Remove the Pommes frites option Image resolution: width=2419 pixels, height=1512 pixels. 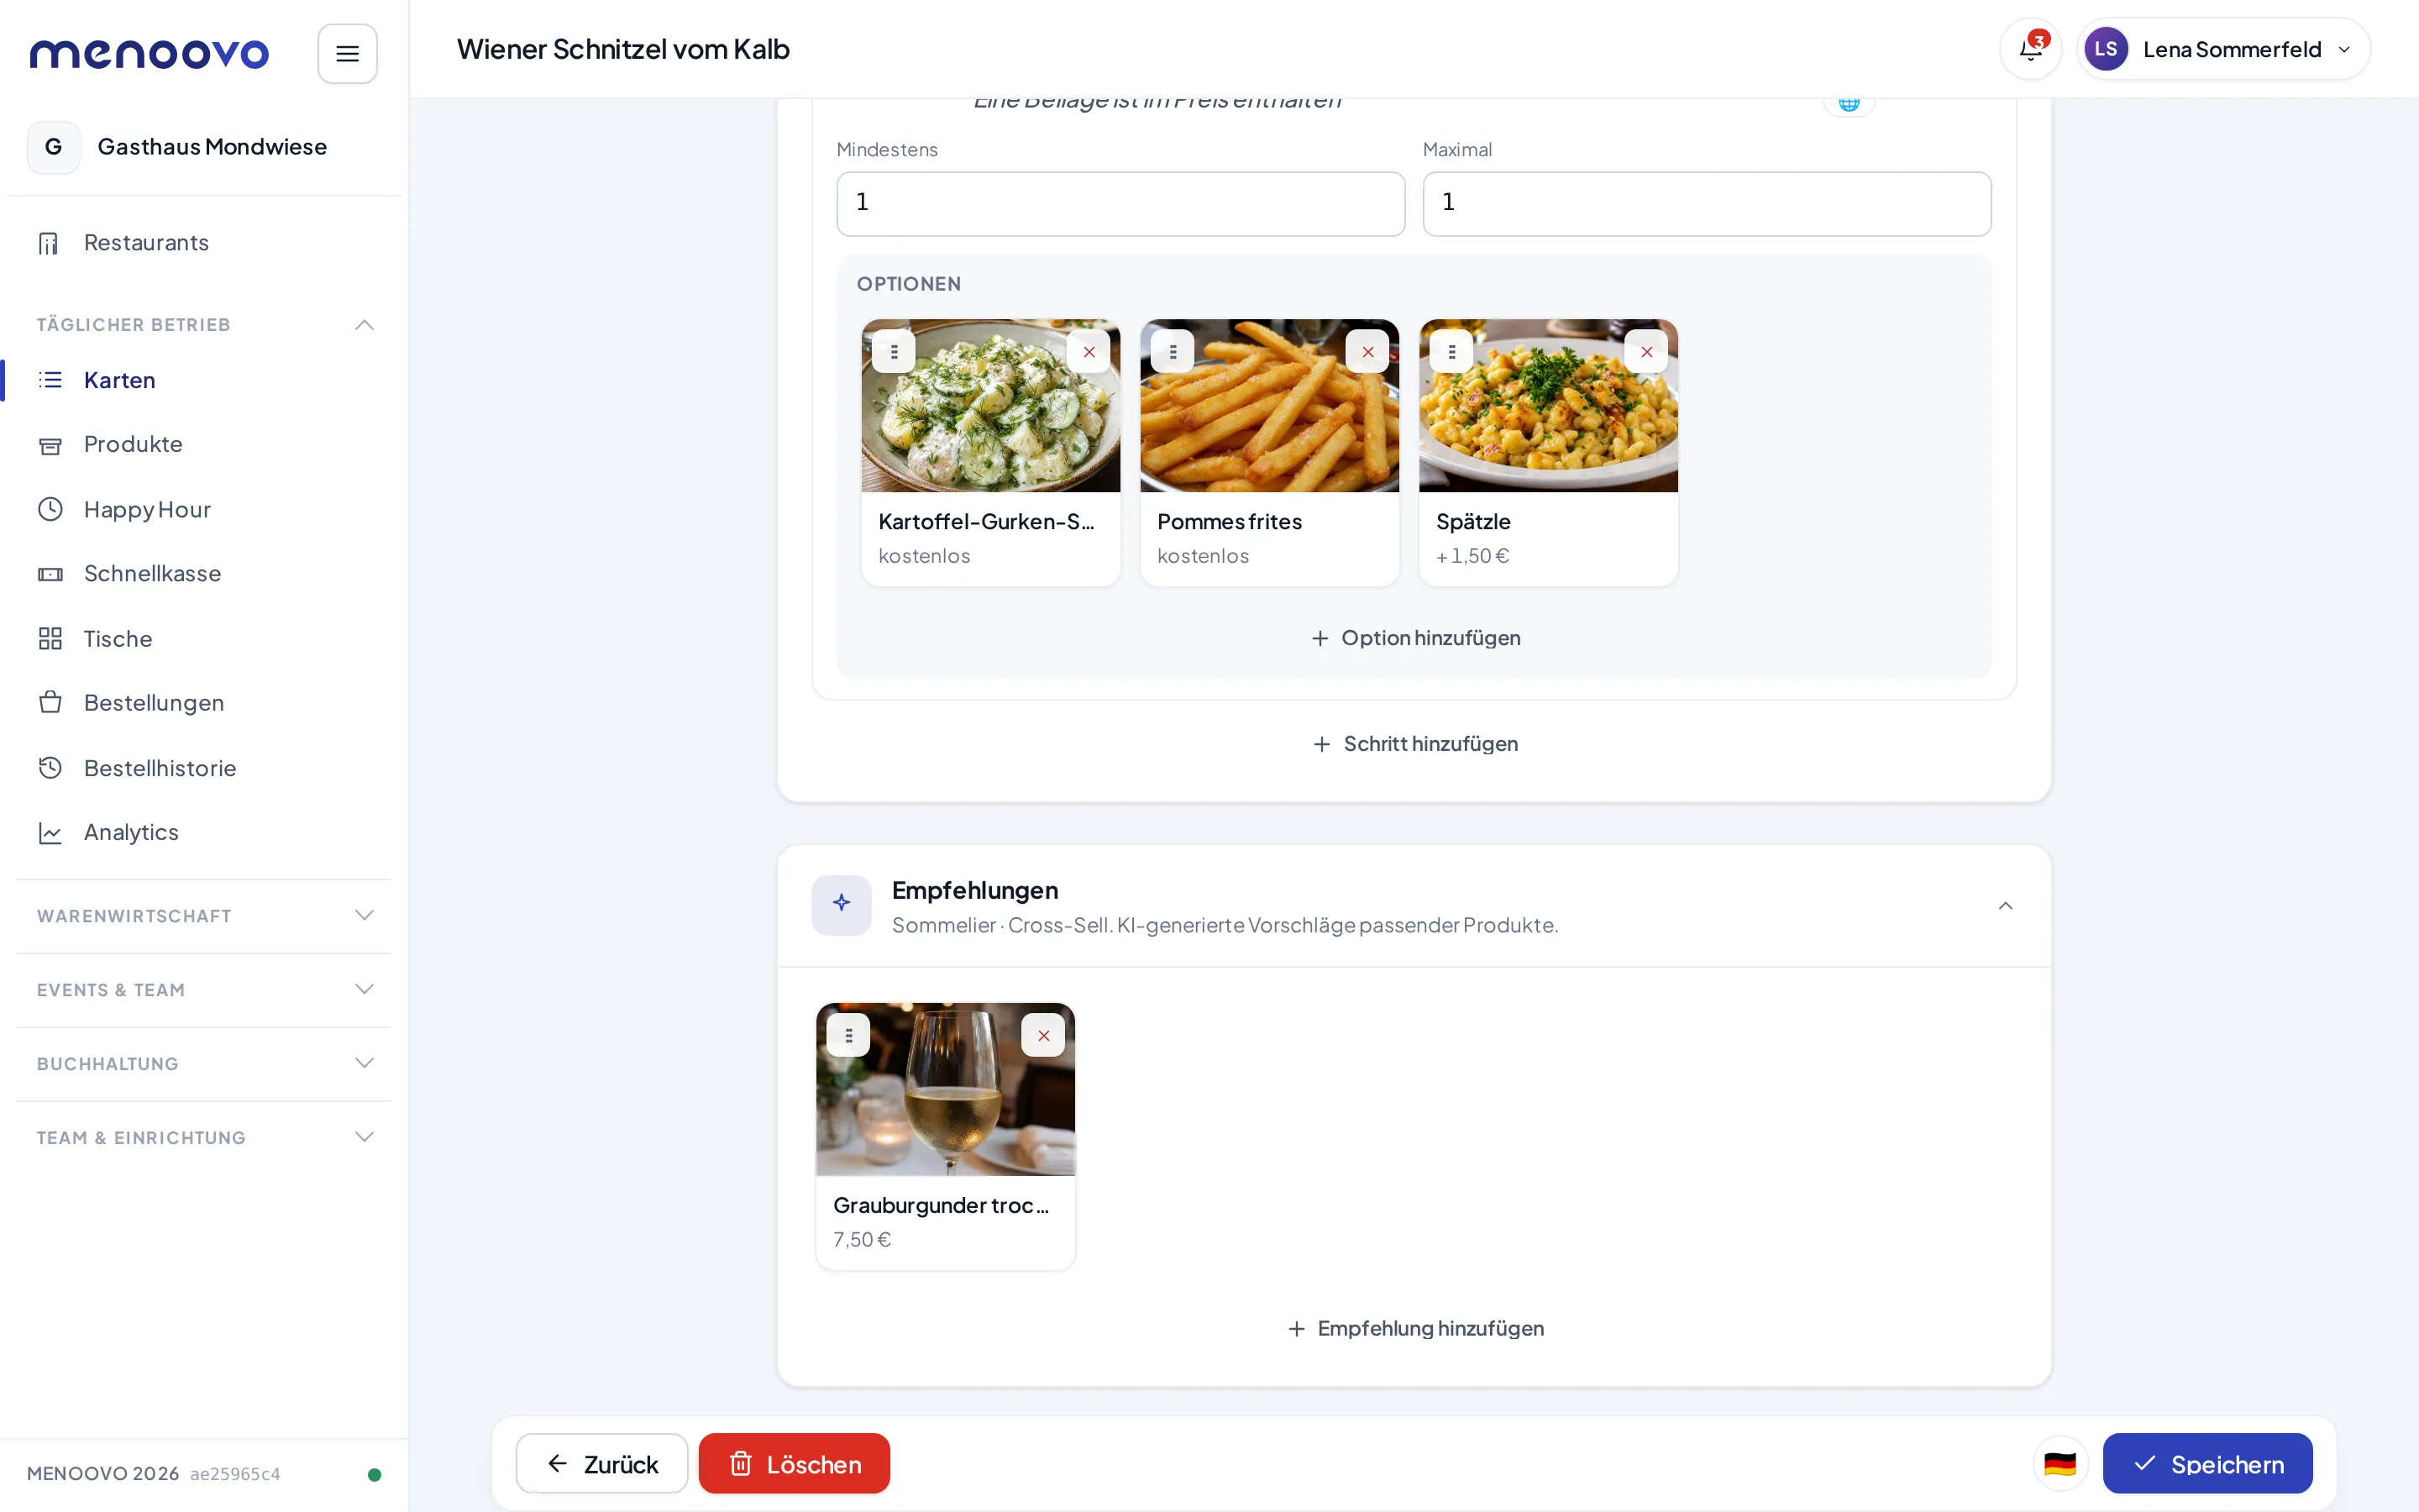tap(1367, 352)
